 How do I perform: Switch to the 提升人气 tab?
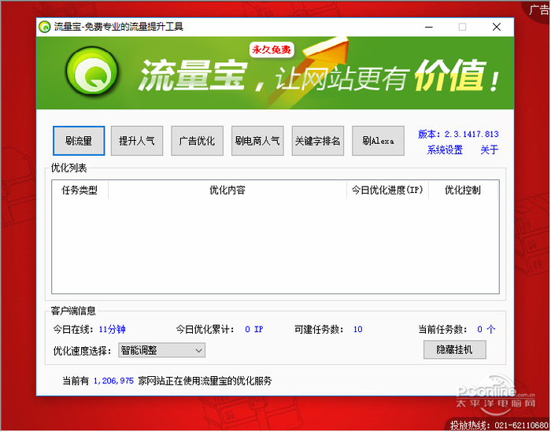pyautogui.click(x=137, y=141)
